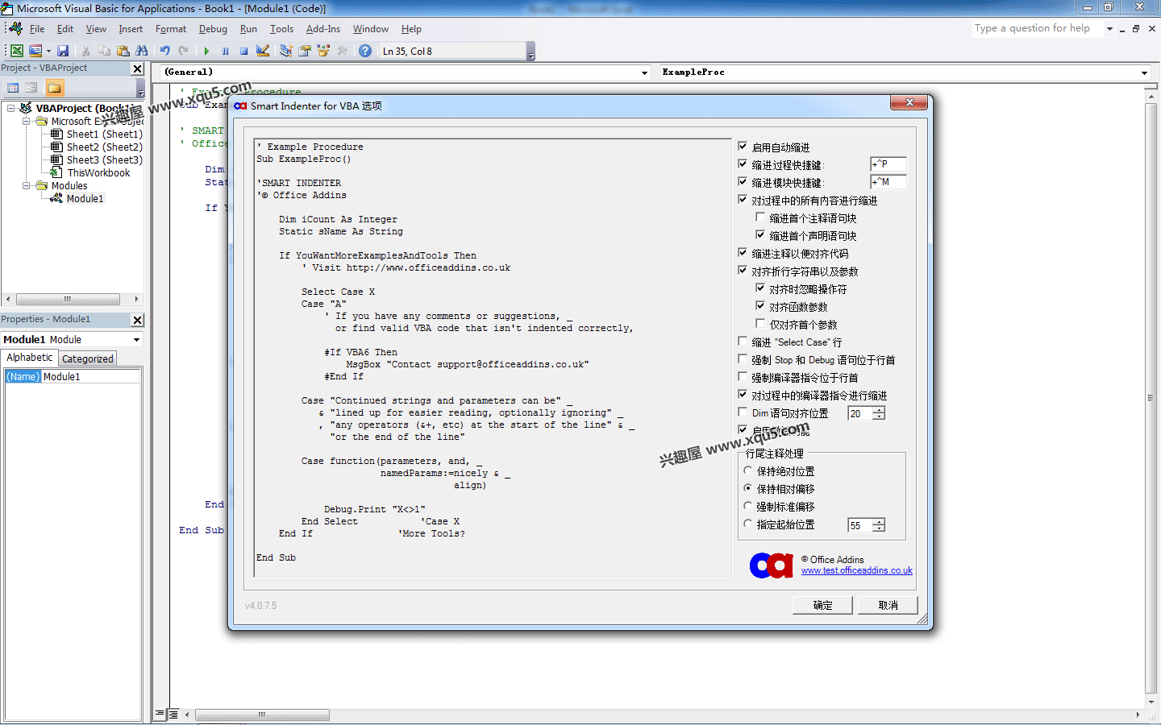Open the Type a question dropdown arrow

1109,29
